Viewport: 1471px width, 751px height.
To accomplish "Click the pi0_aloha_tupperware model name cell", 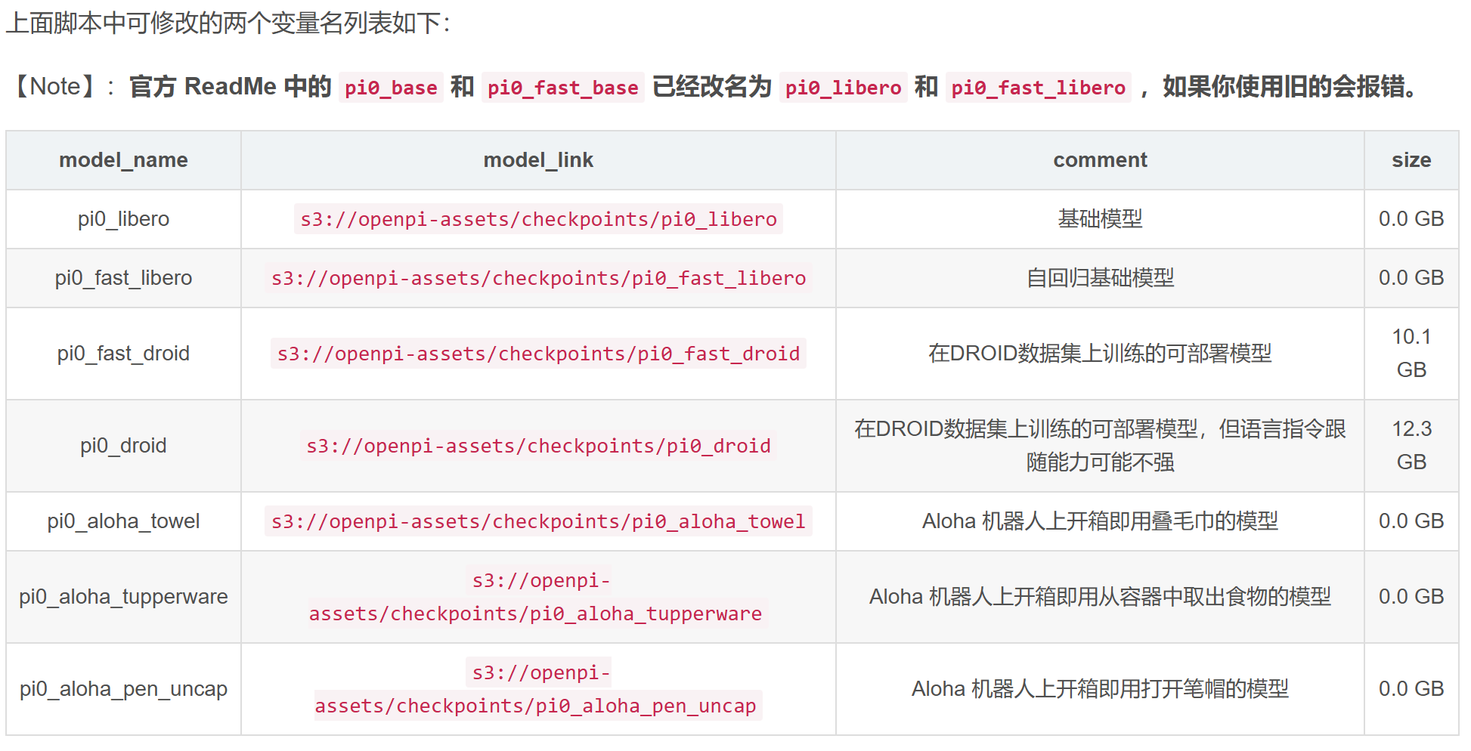I will coord(123,597).
